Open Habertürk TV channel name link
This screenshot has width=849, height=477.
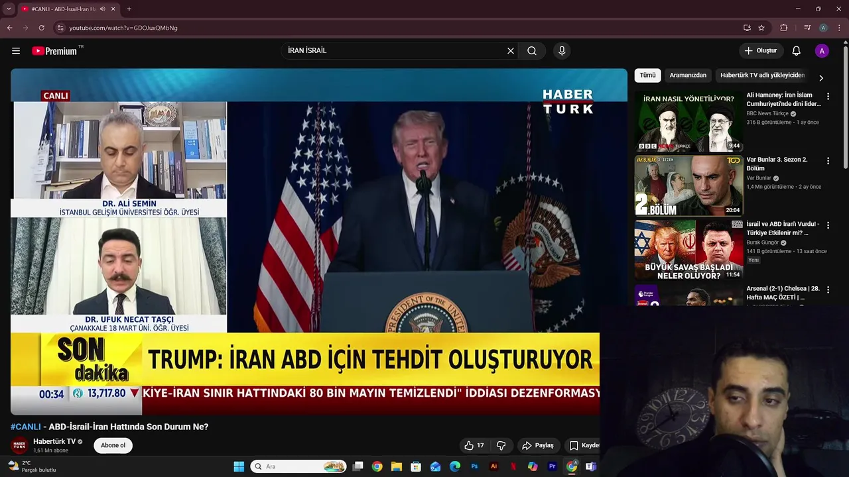54,441
